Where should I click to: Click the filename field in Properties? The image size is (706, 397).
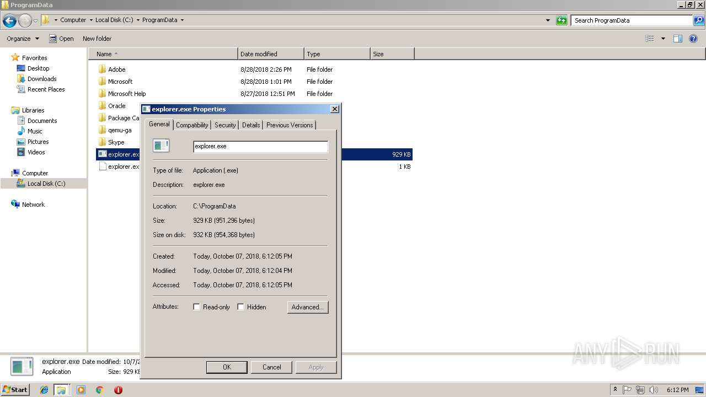tap(260, 147)
